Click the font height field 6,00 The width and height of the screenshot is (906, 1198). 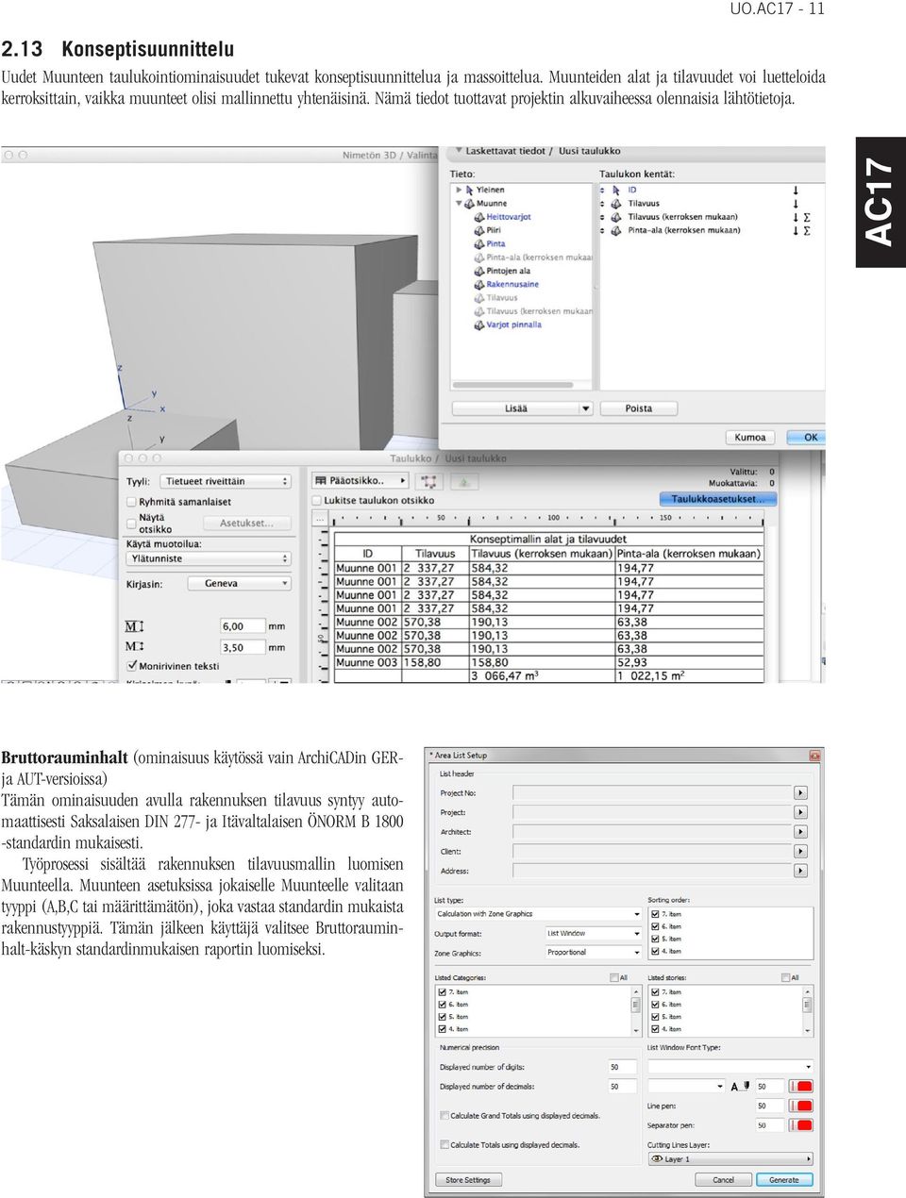click(242, 626)
